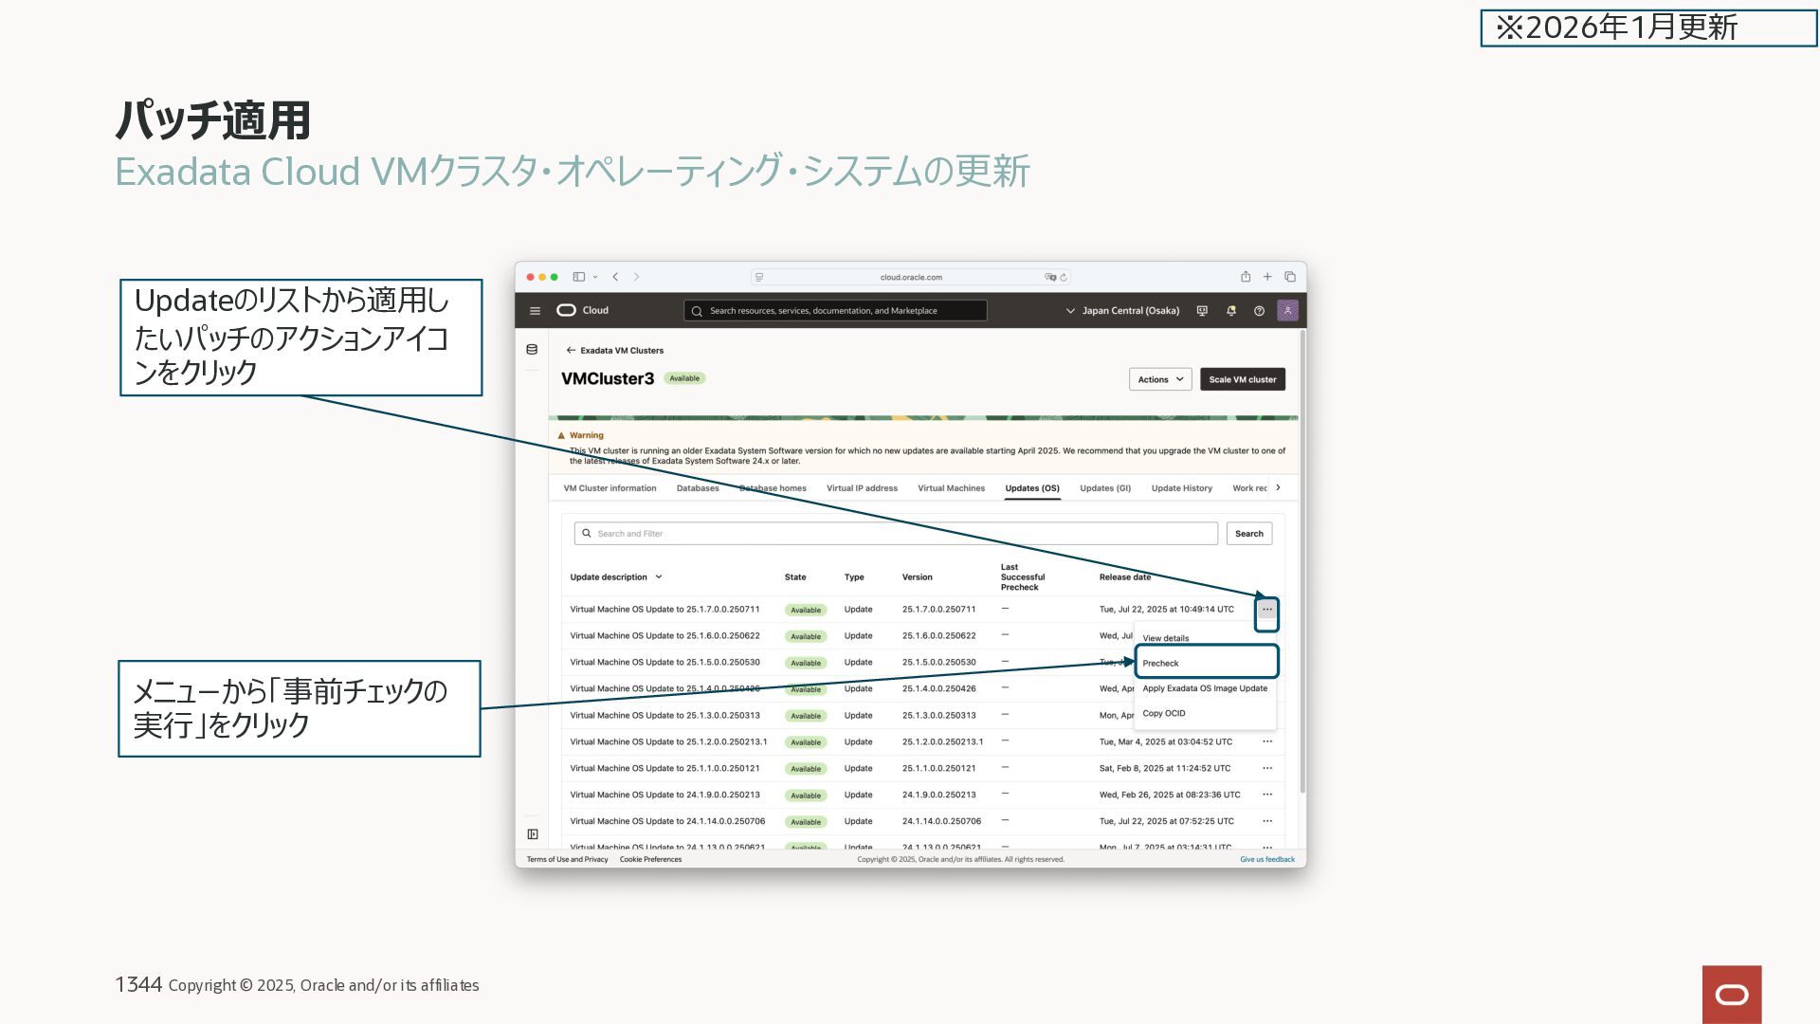The height and width of the screenshot is (1024, 1820).
Task: Sort by Update description column chevron
Action: pos(659,577)
